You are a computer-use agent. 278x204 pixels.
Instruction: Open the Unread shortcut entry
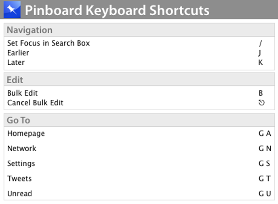pos(20,194)
